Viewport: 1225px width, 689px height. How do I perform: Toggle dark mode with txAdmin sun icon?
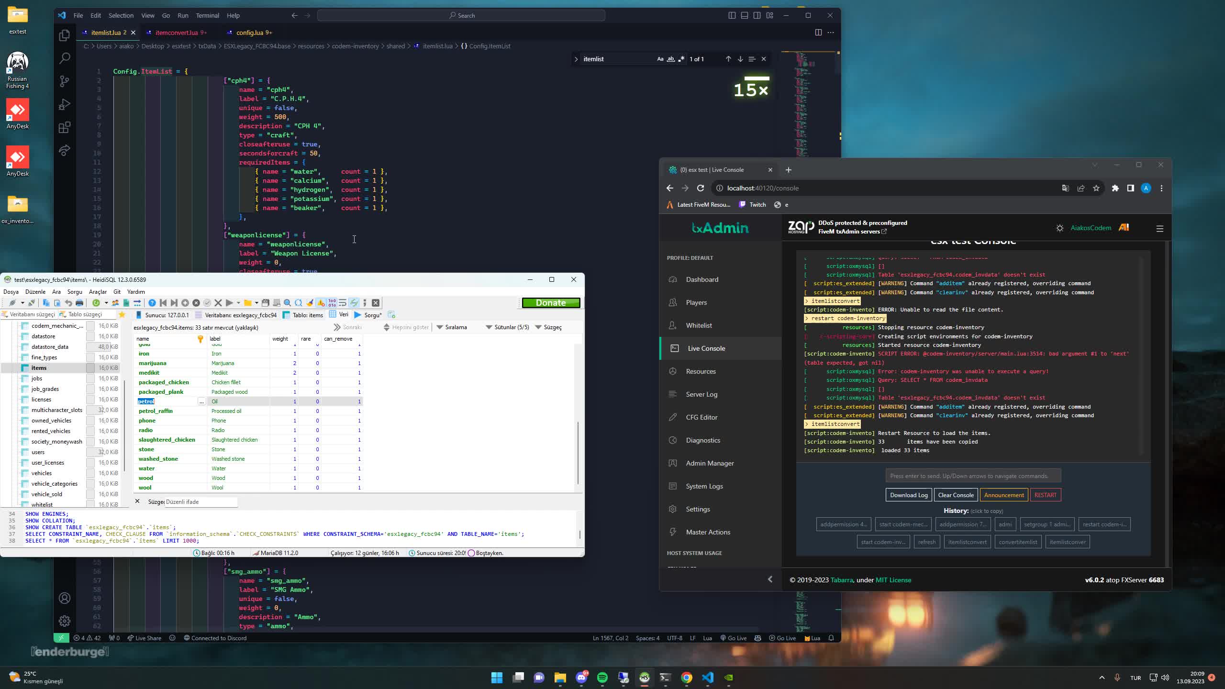[1059, 228]
